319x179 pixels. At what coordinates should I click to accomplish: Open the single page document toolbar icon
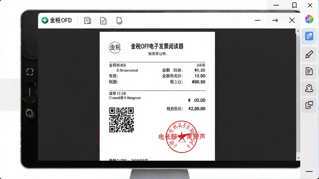103,21
